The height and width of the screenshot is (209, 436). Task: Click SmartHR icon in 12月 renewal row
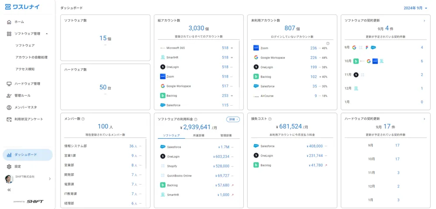[x=356, y=88]
